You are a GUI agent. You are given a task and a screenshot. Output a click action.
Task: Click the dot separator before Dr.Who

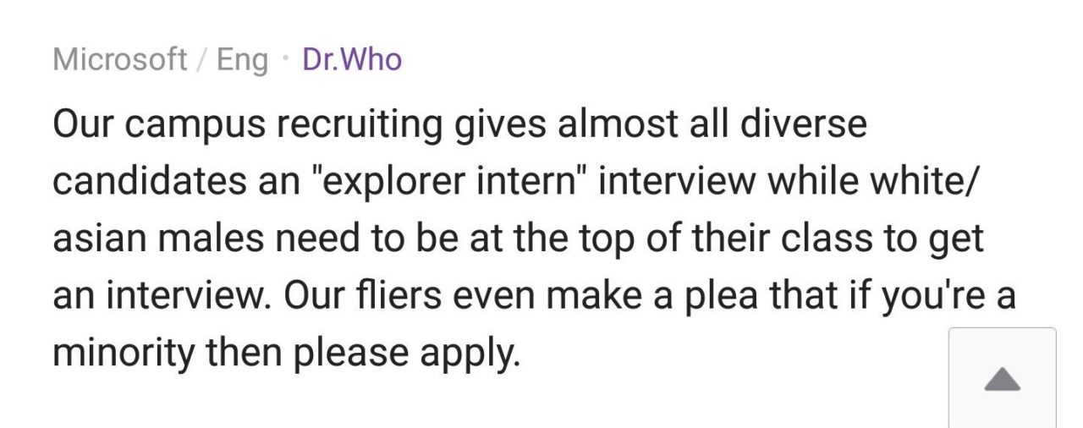tap(286, 61)
